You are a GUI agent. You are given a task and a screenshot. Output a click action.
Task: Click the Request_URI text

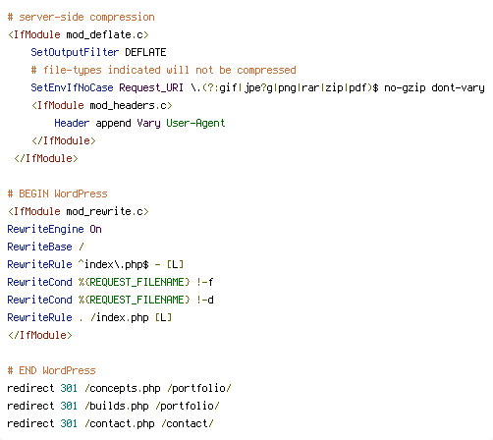[x=151, y=87]
